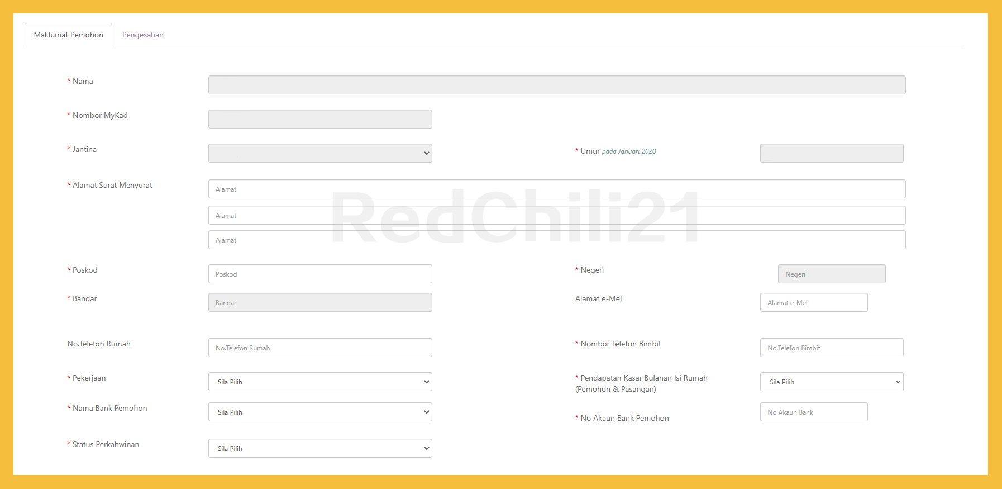This screenshot has height=489, width=1002.
Task: Switch to the Pengesahan tab
Action: (142, 35)
